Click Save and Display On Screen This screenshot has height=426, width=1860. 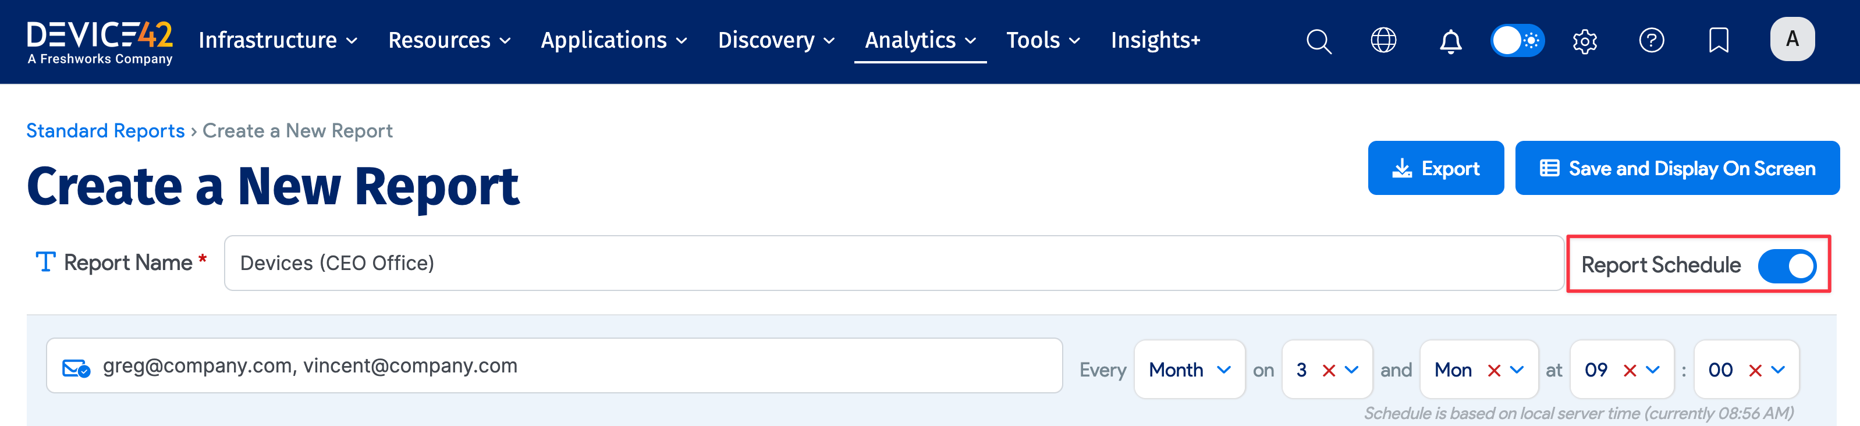(1677, 168)
